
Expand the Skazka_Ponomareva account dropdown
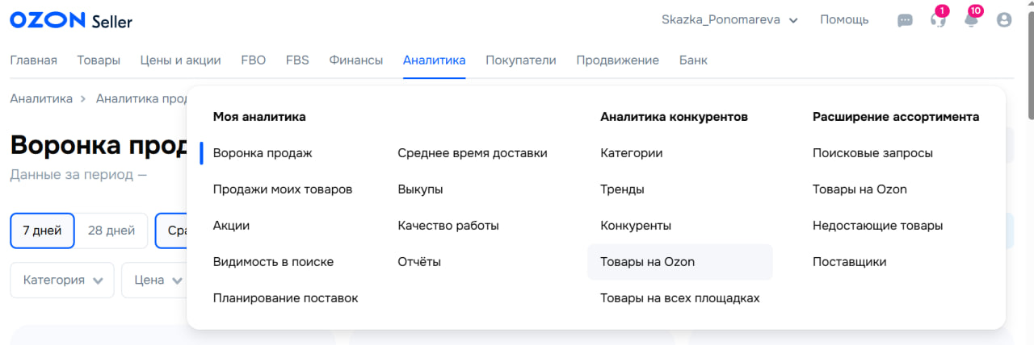coord(729,20)
